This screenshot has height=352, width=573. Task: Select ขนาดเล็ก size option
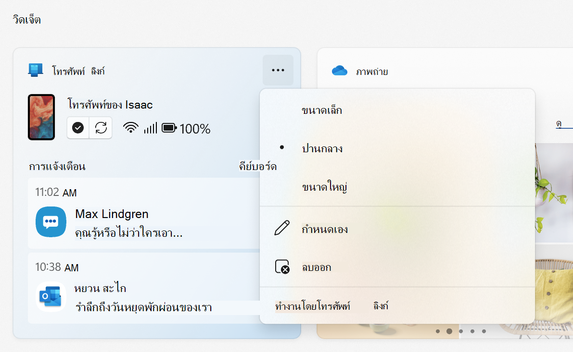click(397, 110)
